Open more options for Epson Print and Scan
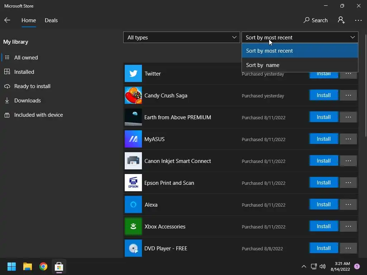This screenshot has width=367, height=275. [348, 183]
